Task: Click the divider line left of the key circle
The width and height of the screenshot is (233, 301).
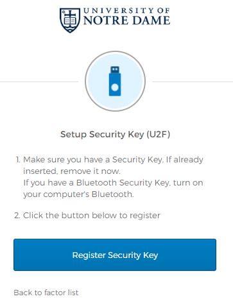Action: pyautogui.click(x=39, y=82)
